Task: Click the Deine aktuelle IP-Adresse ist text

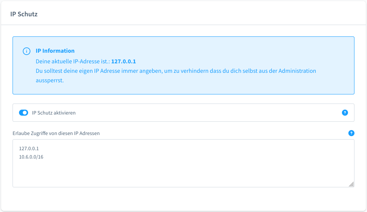Action: click(x=73, y=61)
